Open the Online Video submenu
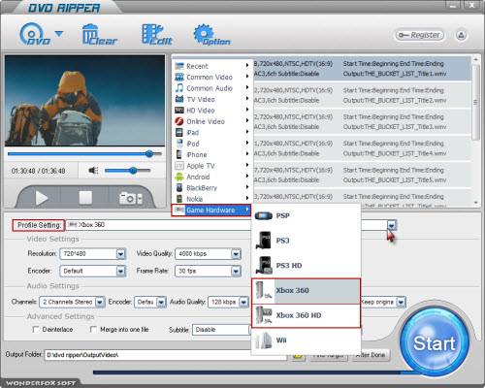This screenshot has height=388, width=485. tap(211, 121)
